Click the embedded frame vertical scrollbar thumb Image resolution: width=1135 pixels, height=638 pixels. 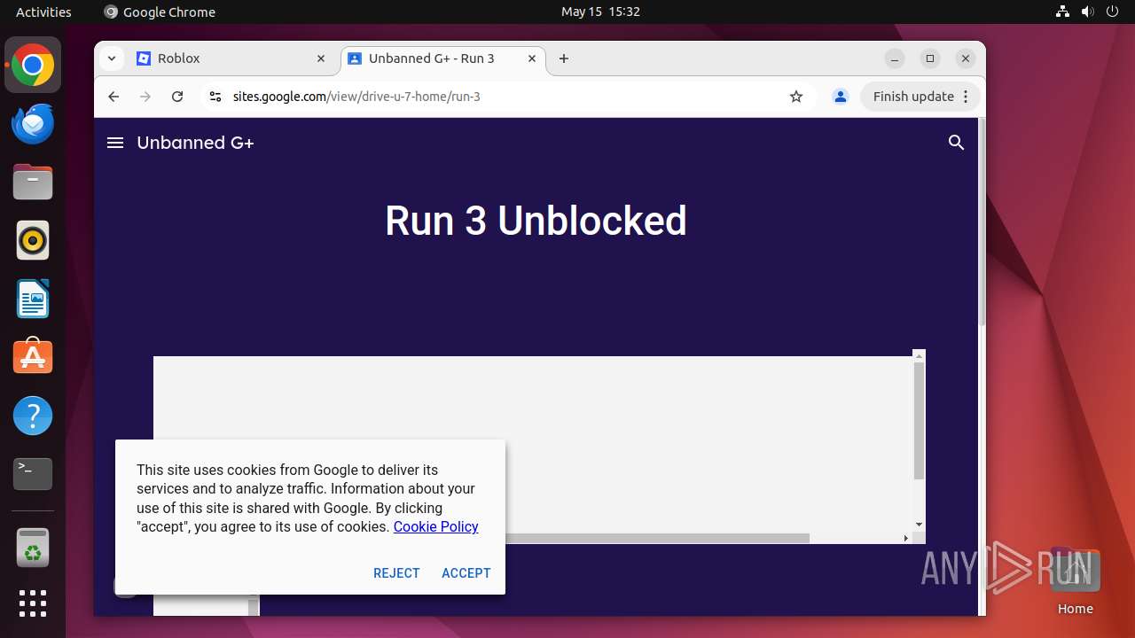pyautogui.click(x=919, y=420)
